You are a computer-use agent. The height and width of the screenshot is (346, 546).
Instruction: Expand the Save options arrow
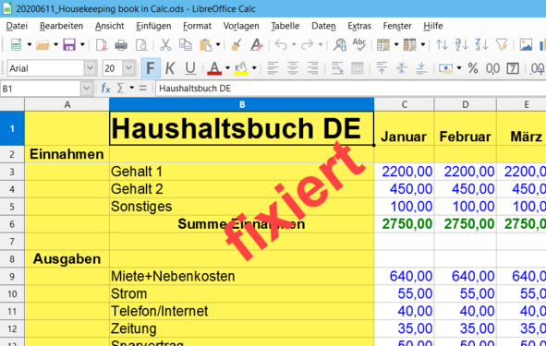[x=82, y=45]
